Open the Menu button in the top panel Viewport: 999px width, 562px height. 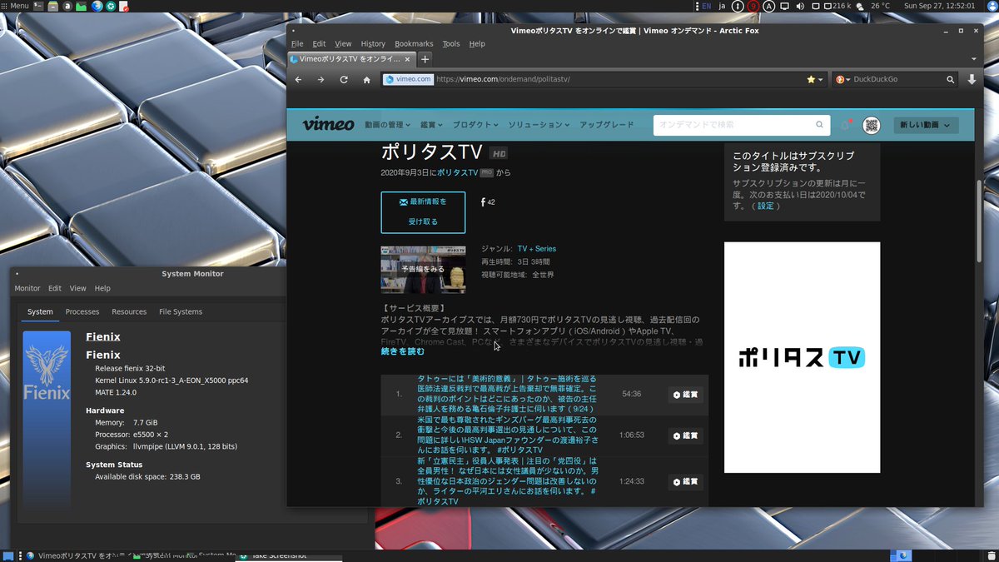[x=15, y=6]
